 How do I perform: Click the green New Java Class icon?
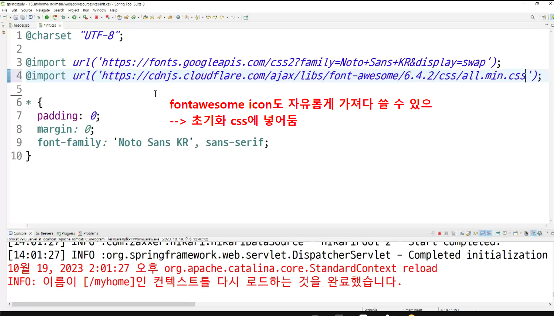[134, 17]
